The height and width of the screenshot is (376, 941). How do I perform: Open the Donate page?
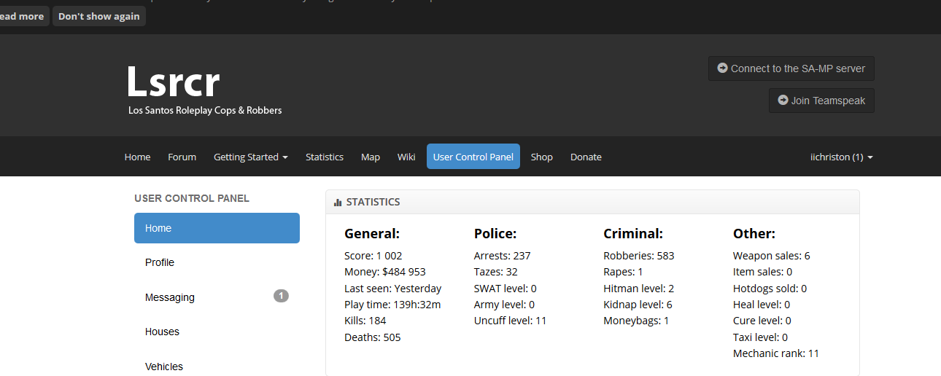pos(586,157)
